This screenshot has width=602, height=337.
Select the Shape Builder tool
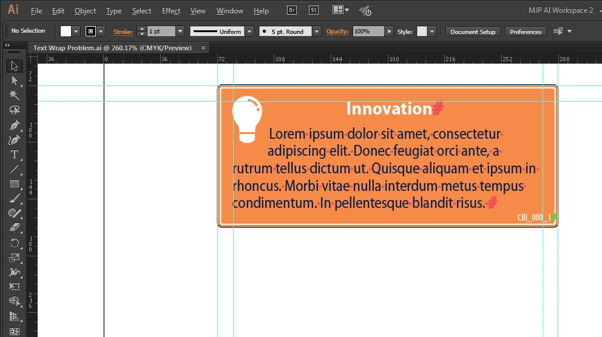tap(15, 302)
